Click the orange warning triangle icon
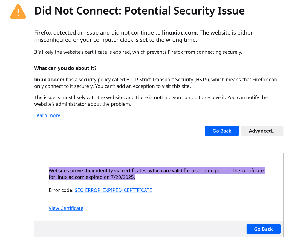This screenshot has width=303, height=237. [x=18, y=12]
